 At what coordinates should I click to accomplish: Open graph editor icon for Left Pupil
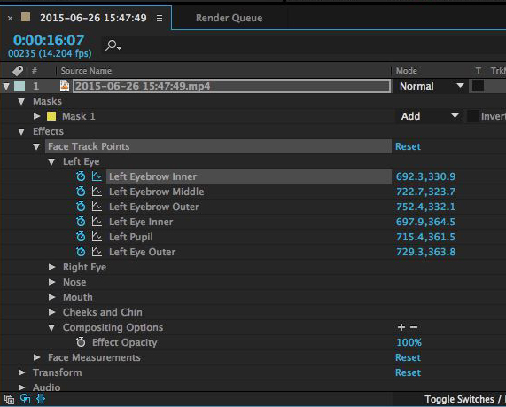coord(97,237)
